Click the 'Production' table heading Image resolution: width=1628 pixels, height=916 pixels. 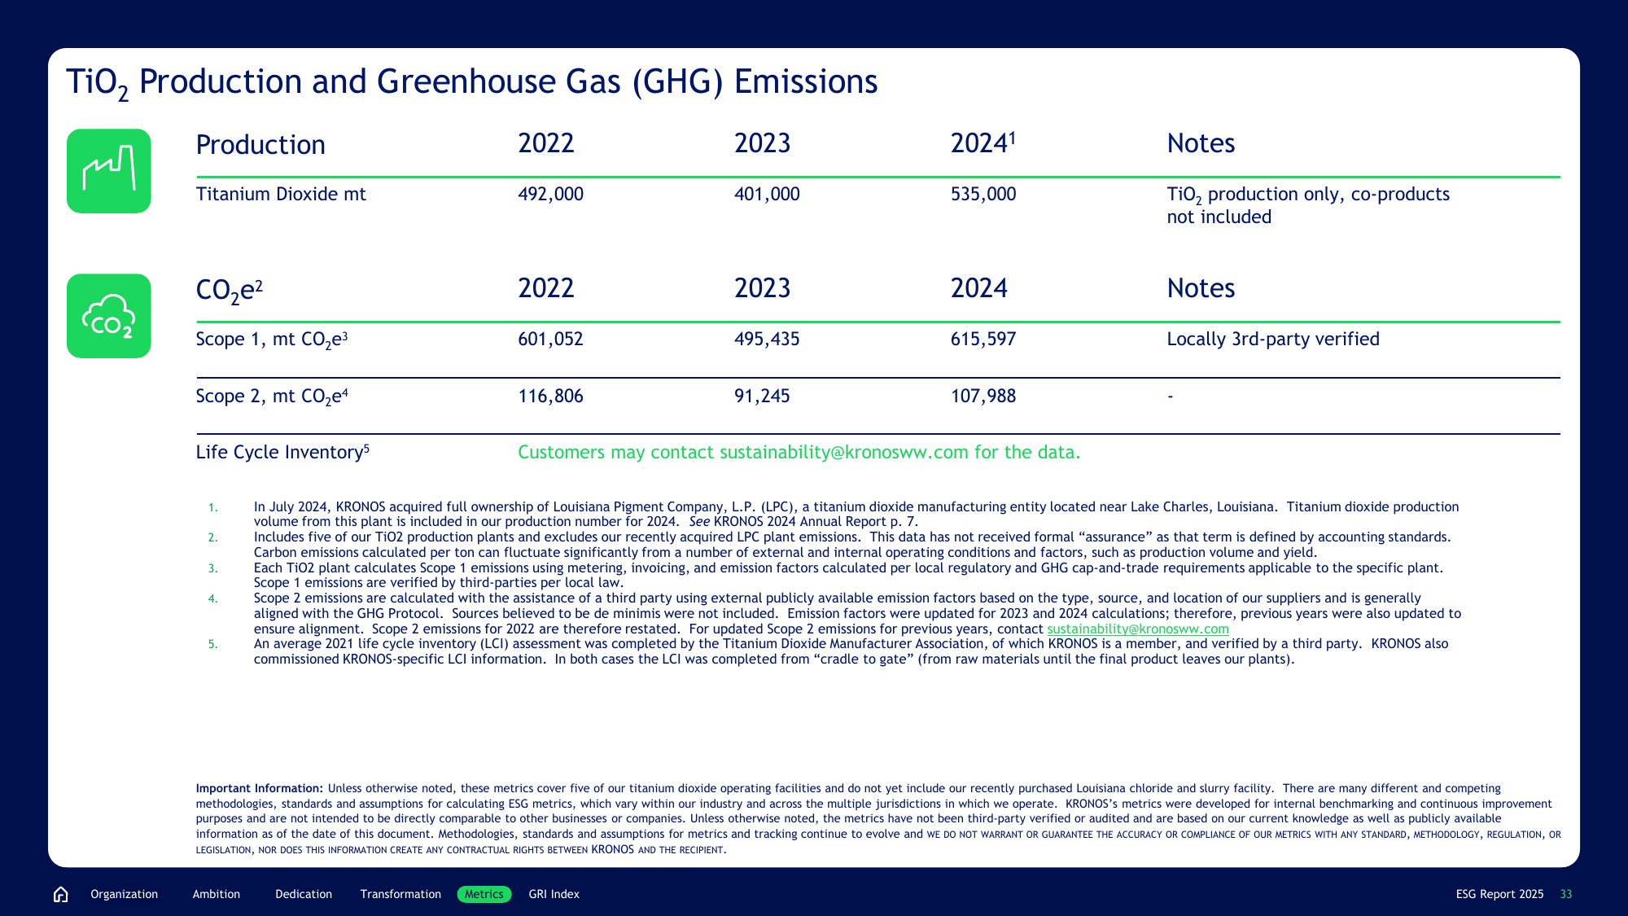(x=260, y=145)
